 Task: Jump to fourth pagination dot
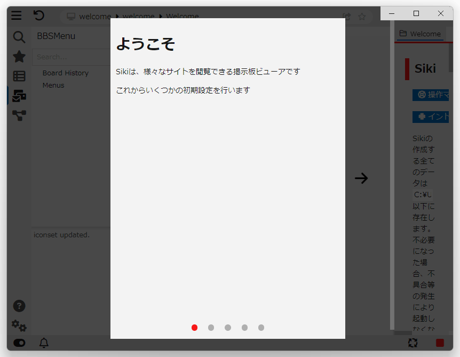[x=244, y=328]
